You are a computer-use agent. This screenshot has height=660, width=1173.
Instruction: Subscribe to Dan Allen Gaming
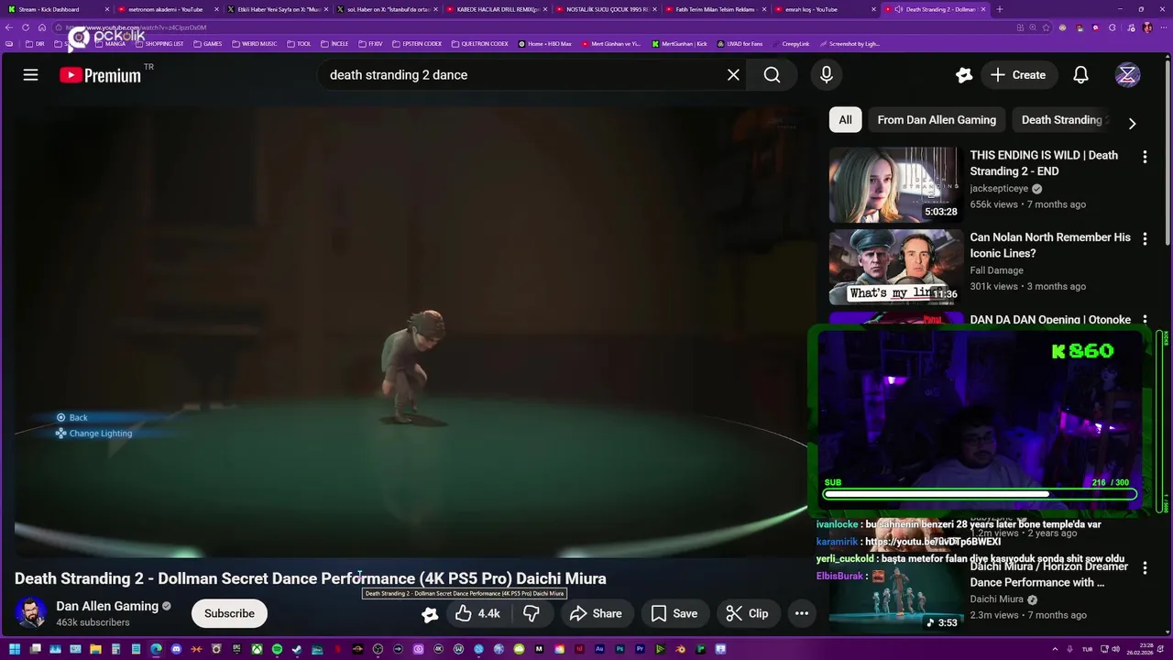pyautogui.click(x=229, y=613)
